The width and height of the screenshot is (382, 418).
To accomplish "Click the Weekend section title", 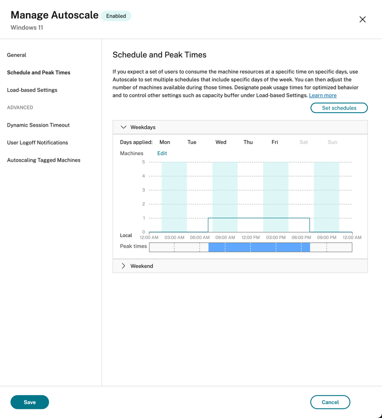I will (x=142, y=266).
